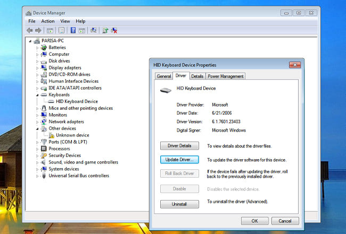Click the Computer category icon
Image resolution: width=346 pixels, height=234 pixels.
pyautogui.click(x=44, y=54)
